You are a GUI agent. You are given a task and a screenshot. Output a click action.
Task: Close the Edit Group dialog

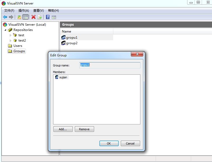coord(137,54)
